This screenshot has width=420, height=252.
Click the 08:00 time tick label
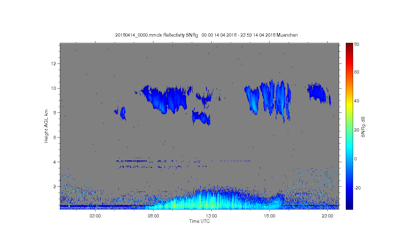coord(153,216)
